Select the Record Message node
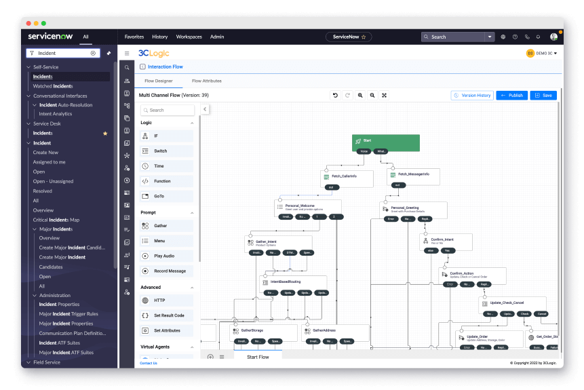 166,271
